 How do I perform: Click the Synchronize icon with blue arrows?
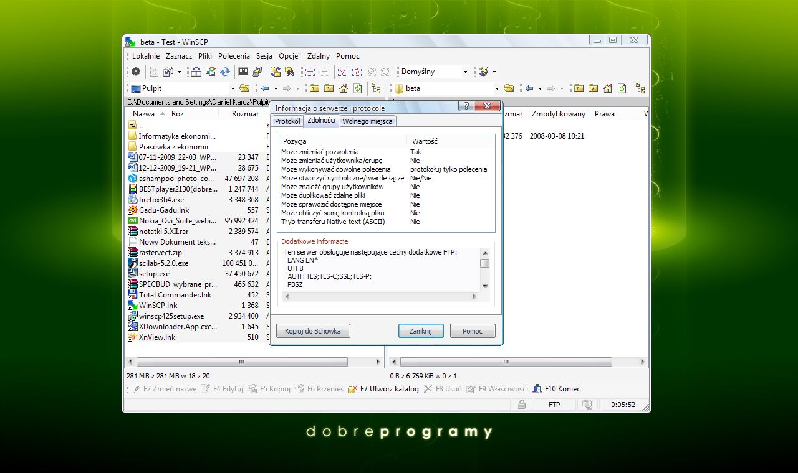pyautogui.click(x=225, y=72)
